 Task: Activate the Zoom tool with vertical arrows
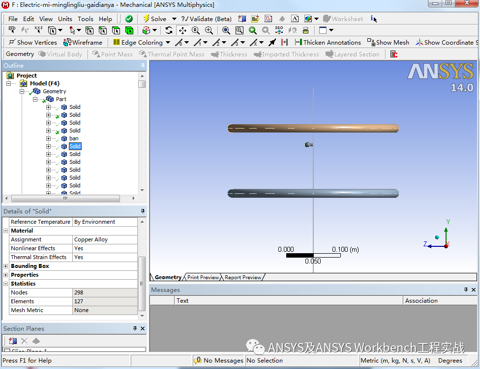pyautogui.click(x=196, y=30)
